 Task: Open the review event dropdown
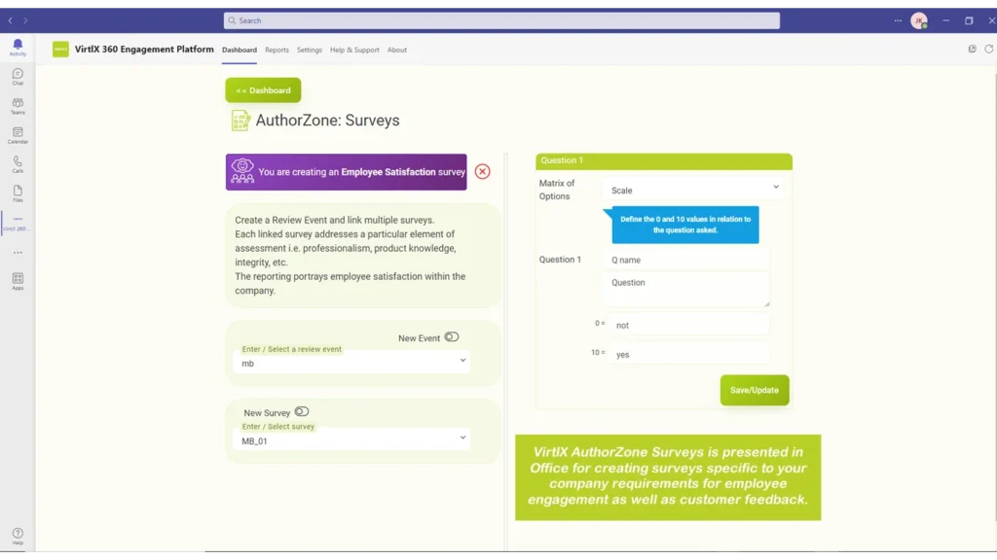354,363
